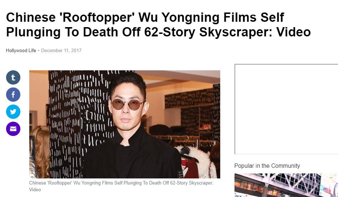The width and height of the screenshot is (338, 197).
Task: Click the word 'Video' in caption
Action: [35, 190]
